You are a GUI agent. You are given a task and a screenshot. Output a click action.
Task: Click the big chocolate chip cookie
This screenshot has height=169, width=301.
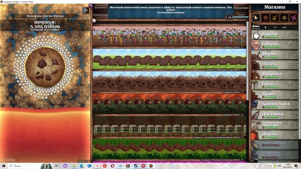45,67
